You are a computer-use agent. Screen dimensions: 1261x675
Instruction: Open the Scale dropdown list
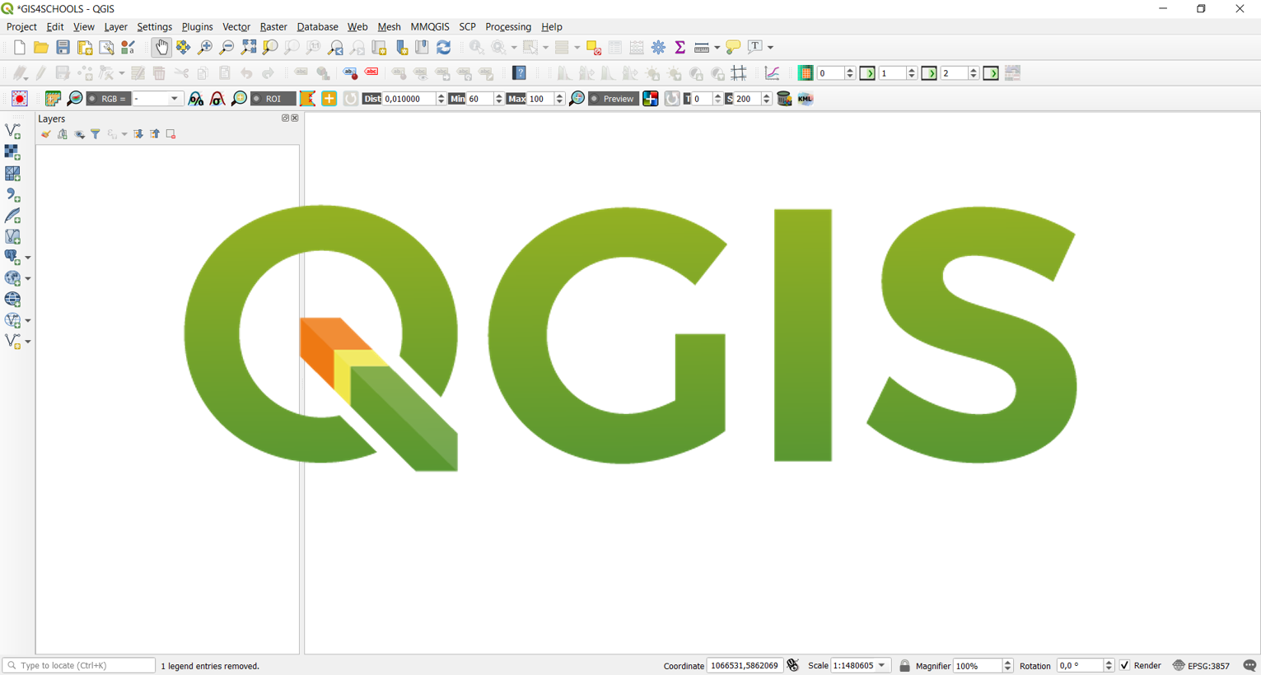(x=882, y=665)
